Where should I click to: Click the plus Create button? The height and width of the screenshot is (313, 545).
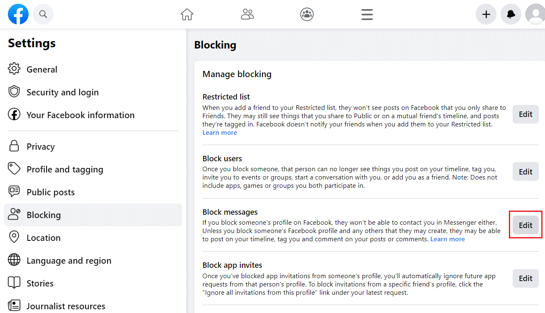486,15
